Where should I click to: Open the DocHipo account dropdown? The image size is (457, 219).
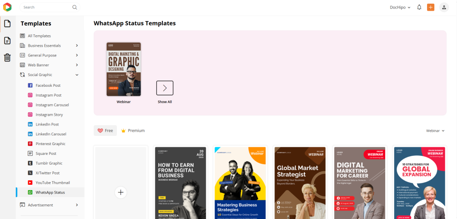(x=400, y=7)
